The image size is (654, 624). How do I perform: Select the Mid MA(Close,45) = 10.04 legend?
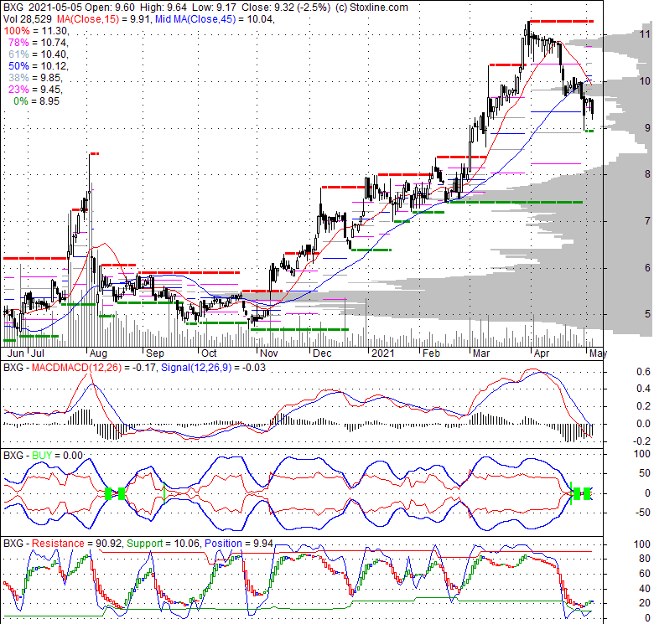click(x=215, y=19)
